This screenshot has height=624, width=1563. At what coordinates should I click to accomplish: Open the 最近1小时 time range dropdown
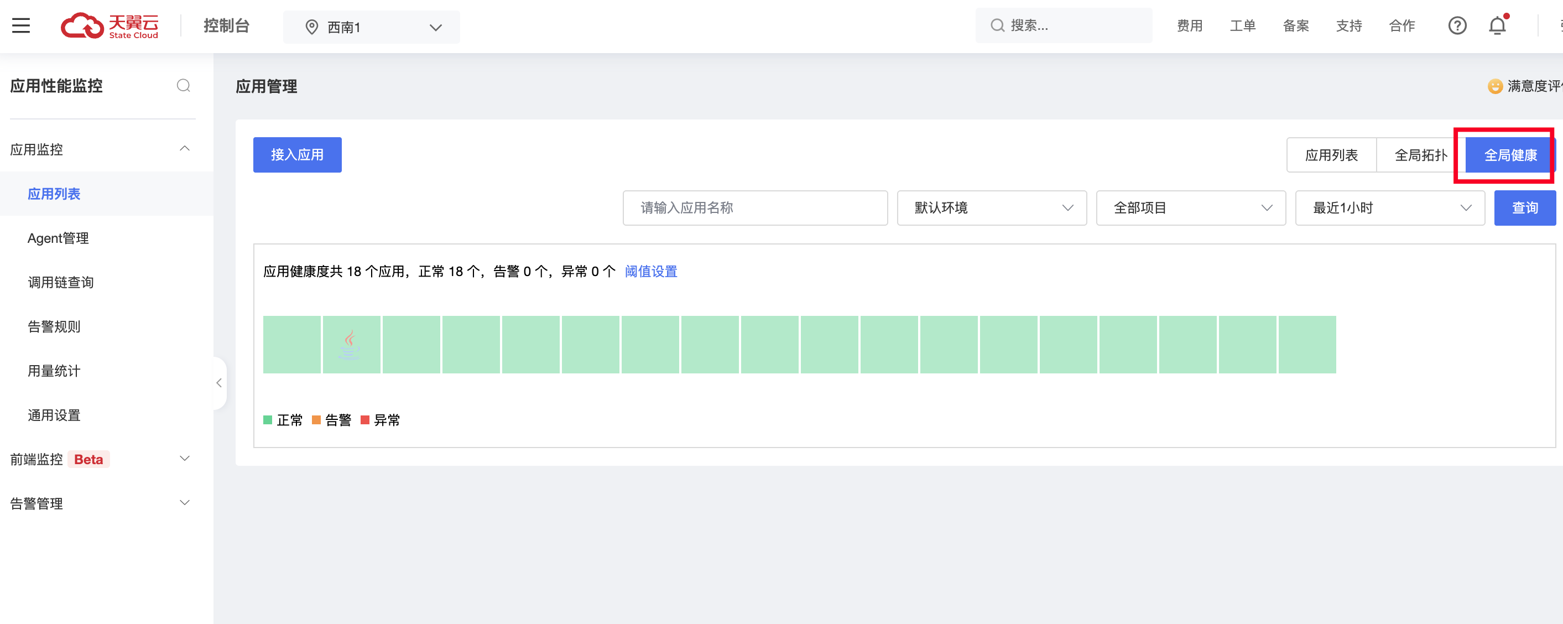[x=1389, y=207]
